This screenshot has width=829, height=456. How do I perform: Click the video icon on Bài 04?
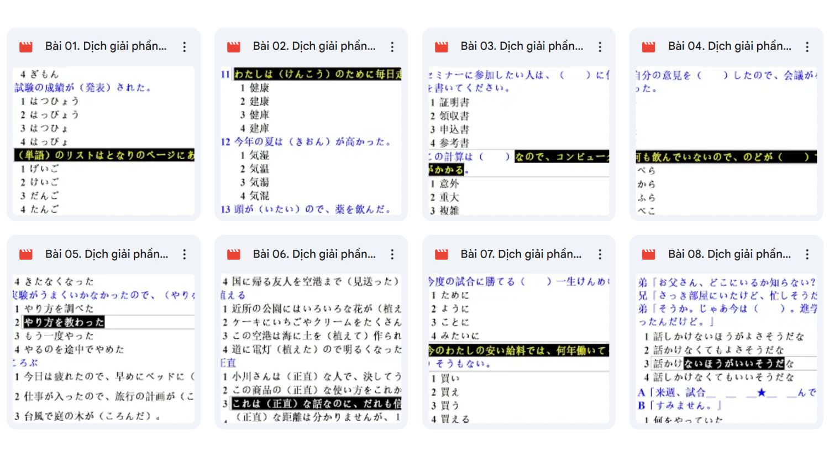pos(648,46)
